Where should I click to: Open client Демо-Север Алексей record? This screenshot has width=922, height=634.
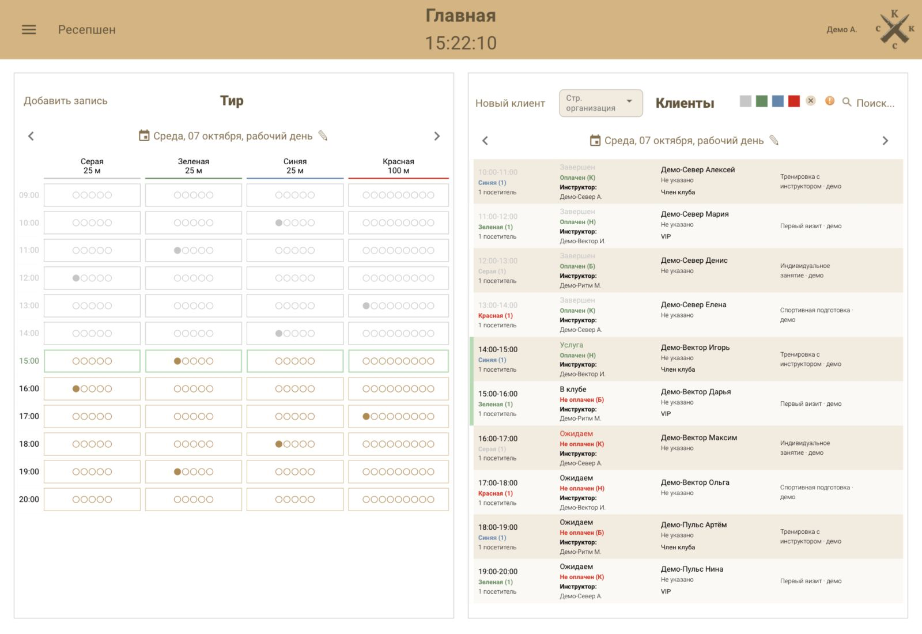tap(698, 170)
